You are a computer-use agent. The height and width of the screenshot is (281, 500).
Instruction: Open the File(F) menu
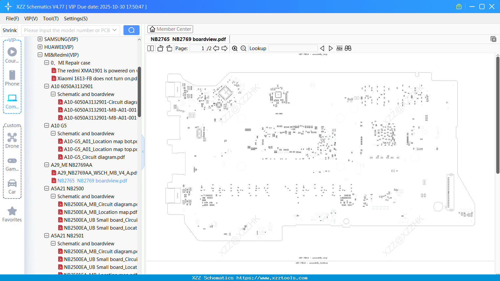click(12, 19)
